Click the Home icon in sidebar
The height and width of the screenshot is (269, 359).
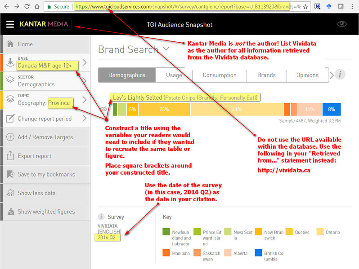coord(10,44)
